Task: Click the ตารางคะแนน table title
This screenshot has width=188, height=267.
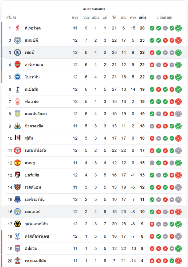Action: click(x=94, y=9)
